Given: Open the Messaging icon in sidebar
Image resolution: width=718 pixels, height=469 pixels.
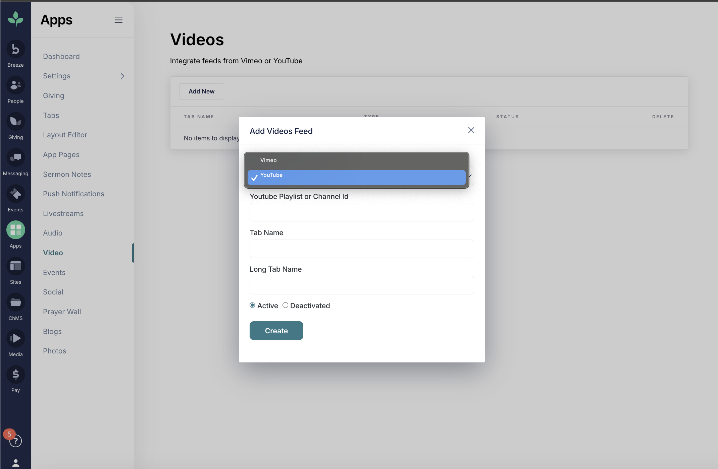Looking at the screenshot, I should click(15, 158).
